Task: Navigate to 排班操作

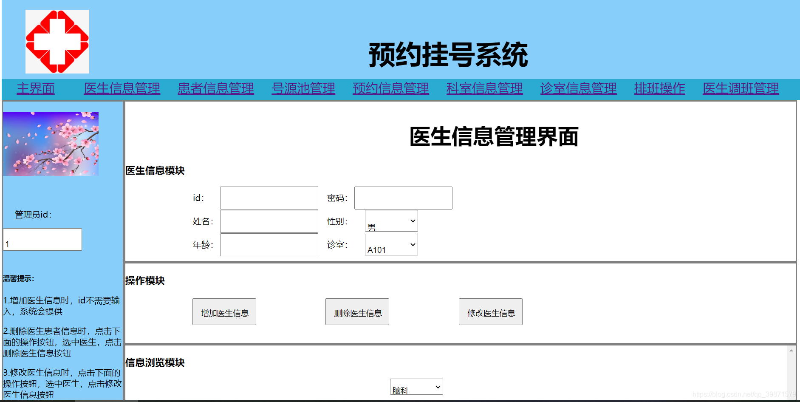Action: (x=659, y=89)
